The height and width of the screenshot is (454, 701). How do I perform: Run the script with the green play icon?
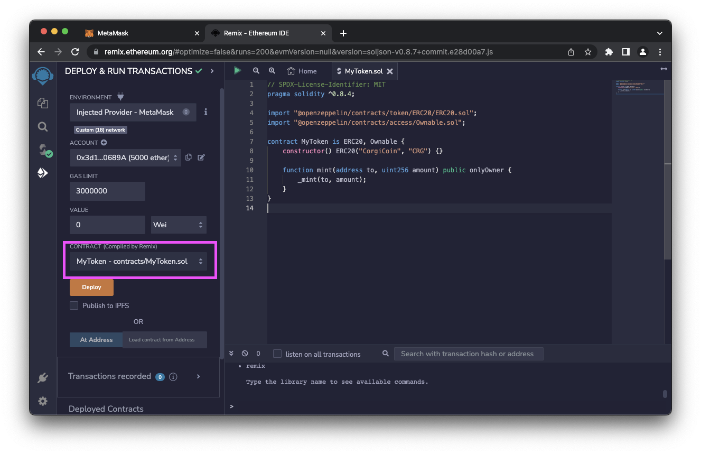238,70
